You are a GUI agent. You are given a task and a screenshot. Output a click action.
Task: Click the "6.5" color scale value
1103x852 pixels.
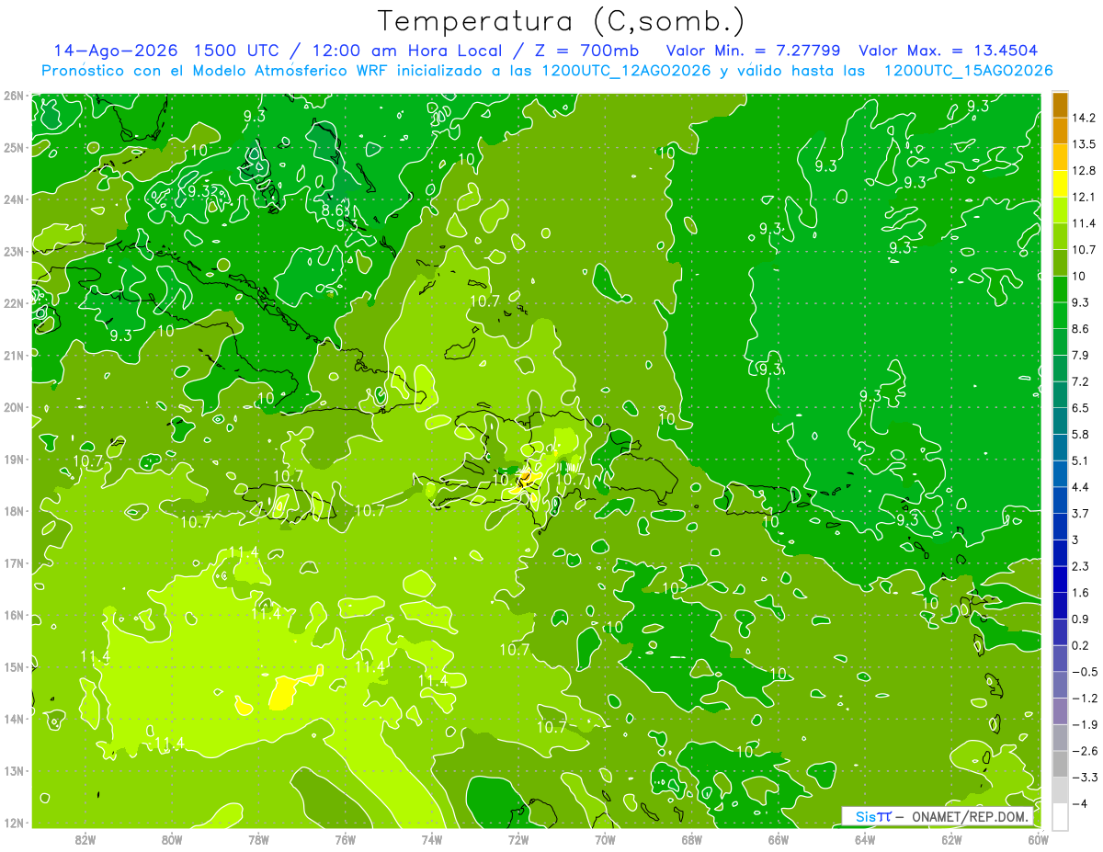pyautogui.click(x=1081, y=407)
